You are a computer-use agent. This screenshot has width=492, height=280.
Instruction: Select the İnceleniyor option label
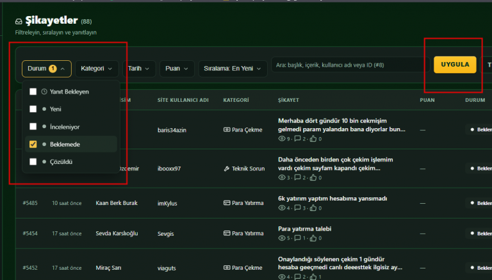click(65, 127)
